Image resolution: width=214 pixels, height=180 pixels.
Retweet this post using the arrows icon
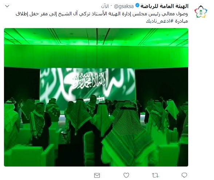pyautogui.click(x=155, y=175)
